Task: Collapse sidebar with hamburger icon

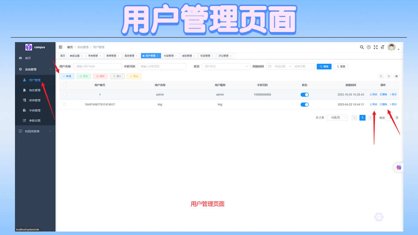Action: 61,47
